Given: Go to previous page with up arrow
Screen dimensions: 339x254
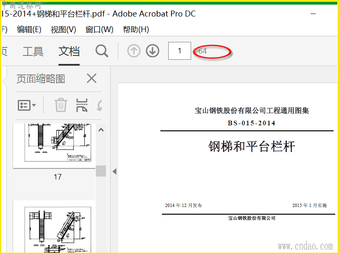Looking at the screenshot, I should pos(134,51).
